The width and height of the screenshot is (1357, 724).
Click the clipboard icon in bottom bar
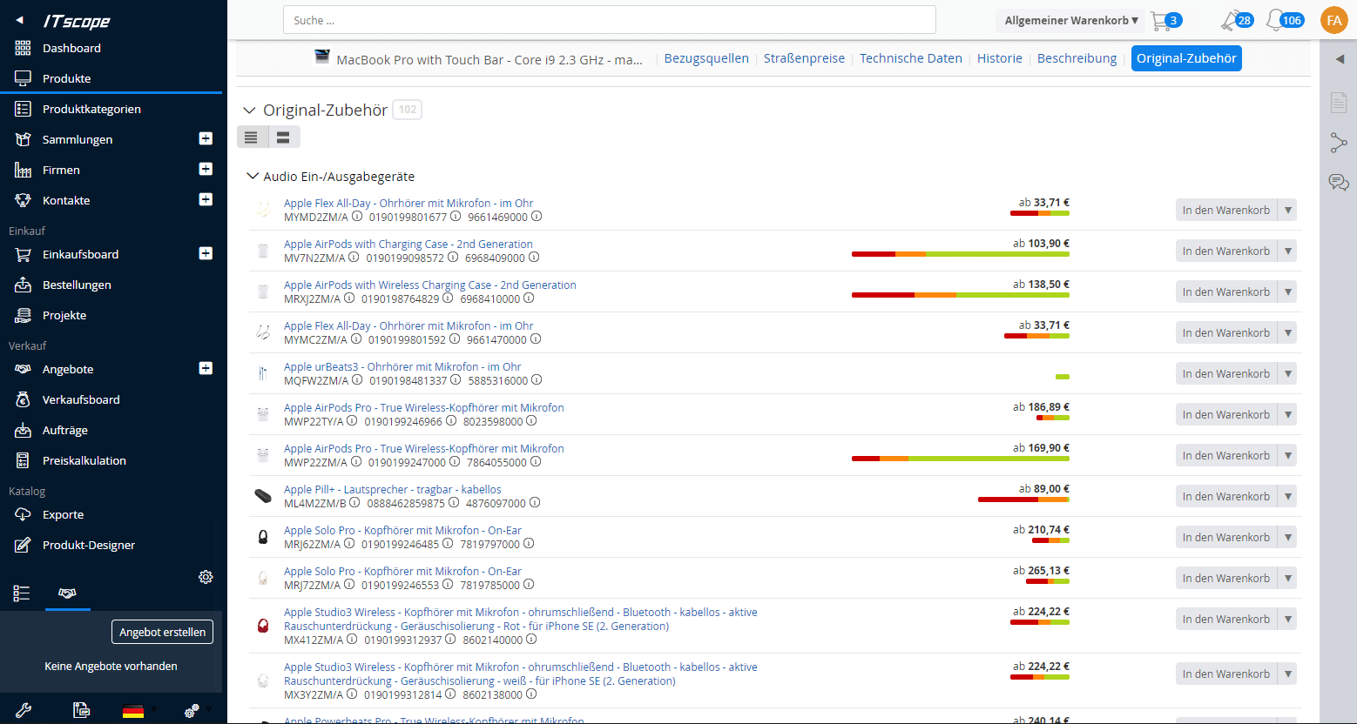(81, 710)
